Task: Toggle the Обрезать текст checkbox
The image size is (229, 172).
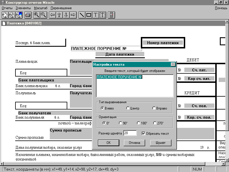Action: click(x=144, y=133)
